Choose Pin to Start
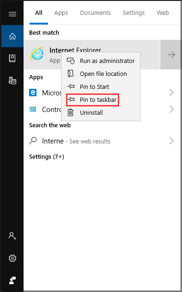Viewport: 182px width, 292px height. click(101, 87)
